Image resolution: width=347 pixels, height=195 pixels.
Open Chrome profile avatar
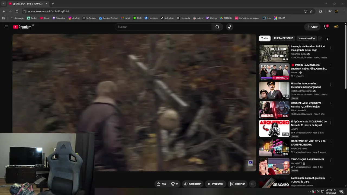click(336, 11)
